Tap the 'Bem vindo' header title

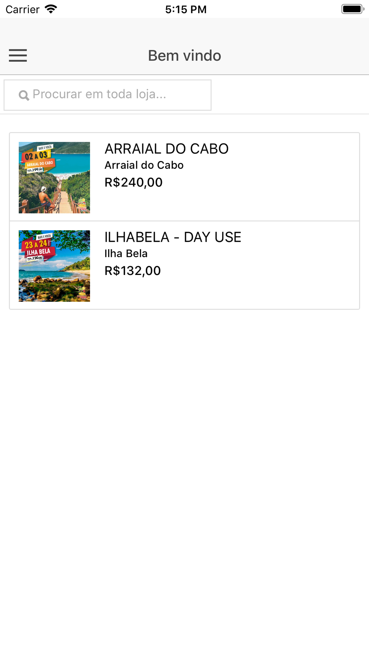coord(184,55)
